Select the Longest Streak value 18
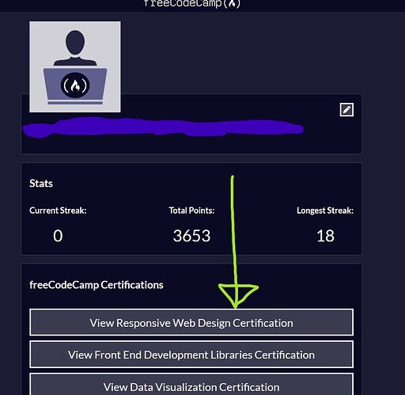Screen dimensions: 405x395 (x=325, y=236)
